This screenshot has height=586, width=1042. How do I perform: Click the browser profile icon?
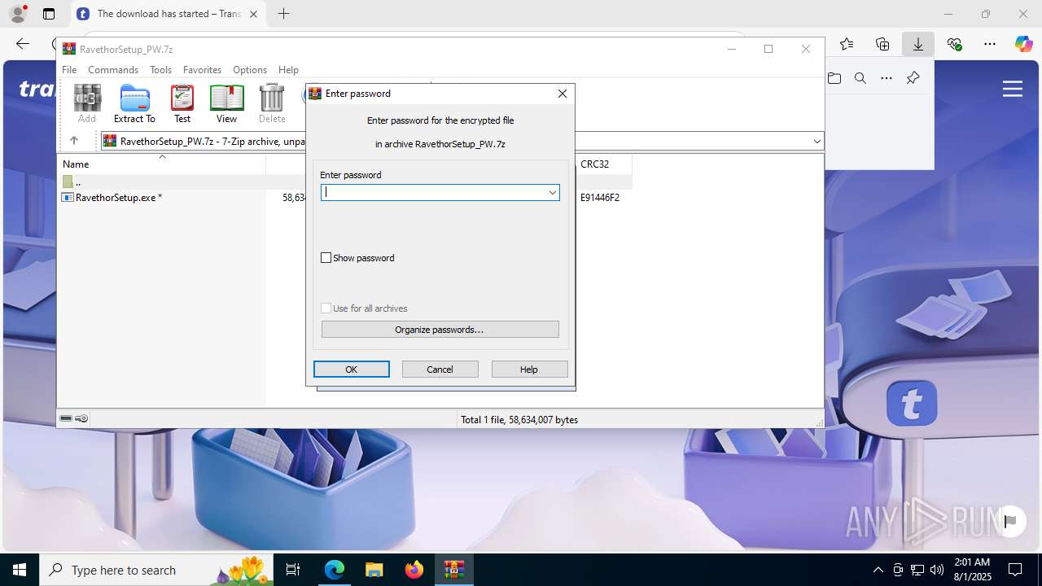18,14
